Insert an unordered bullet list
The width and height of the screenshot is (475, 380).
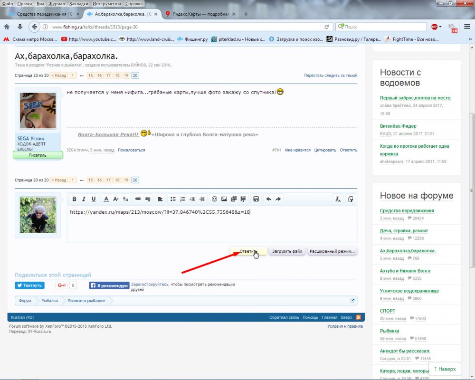173,199
